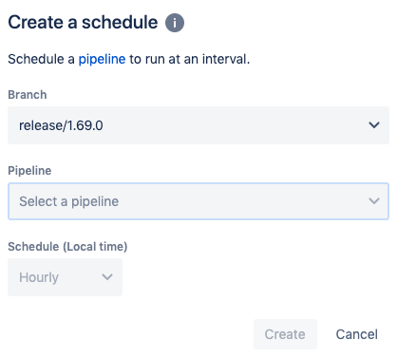Viewport: 397px width, 357px height.
Task: Click the words 'to run at an interval'
Action: click(x=190, y=59)
